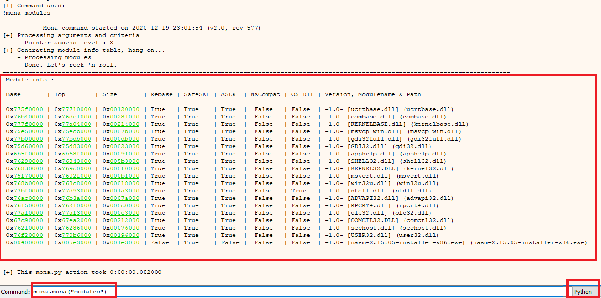601x298 pixels.
Task: Follow base address 77bf0000 of ntdll.dll
Action: [x=28, y=191]
